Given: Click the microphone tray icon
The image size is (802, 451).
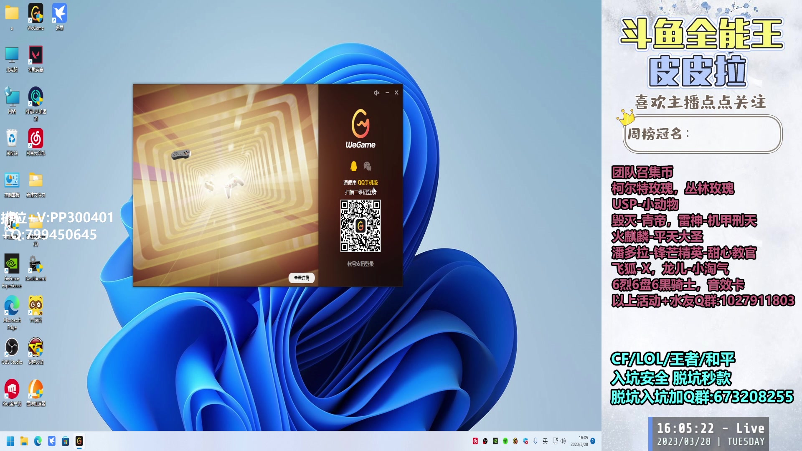Looking at the screenshot, I should 536,441.
